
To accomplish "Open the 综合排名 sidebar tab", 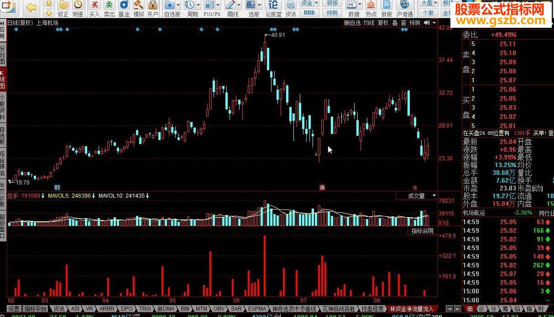I will 3,164.
